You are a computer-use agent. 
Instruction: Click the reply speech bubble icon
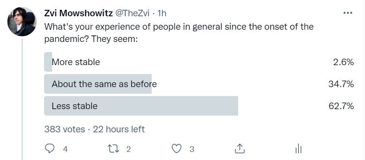(50, 149)
